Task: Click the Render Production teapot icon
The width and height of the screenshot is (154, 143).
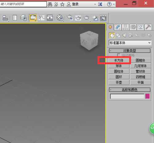Action: (x=86, y=18)
